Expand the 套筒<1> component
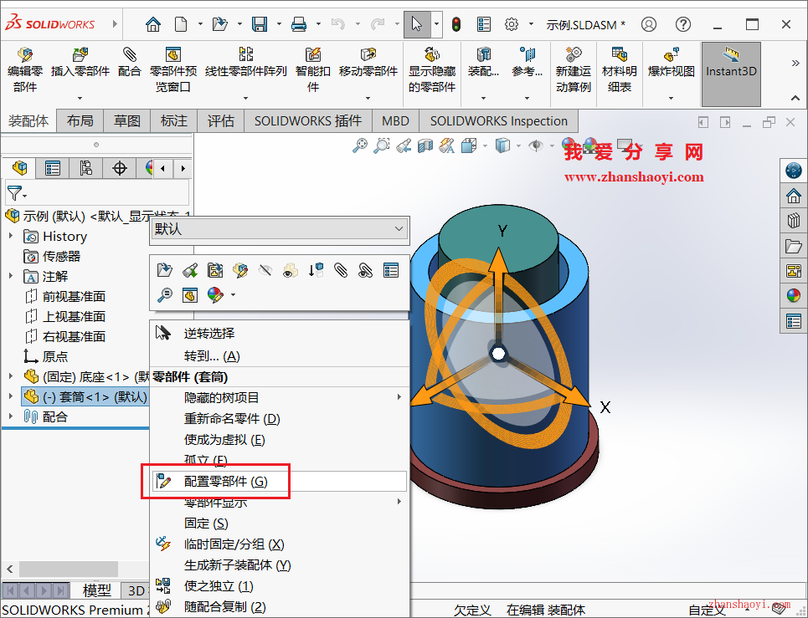The width and height of the screenshot is (808, 618). point(11,396)
